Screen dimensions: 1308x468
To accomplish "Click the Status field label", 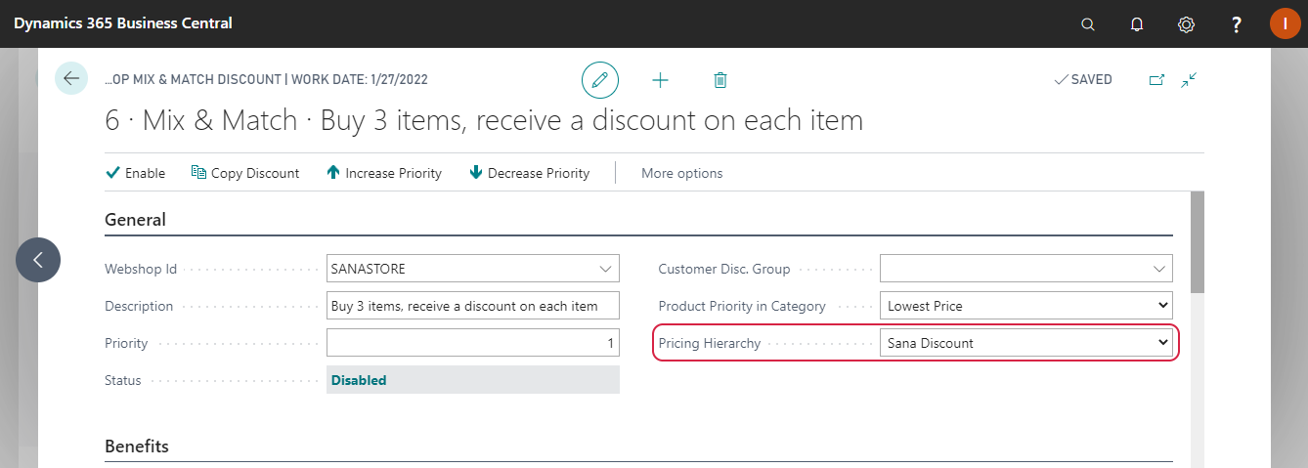I will tap(123, 380).
